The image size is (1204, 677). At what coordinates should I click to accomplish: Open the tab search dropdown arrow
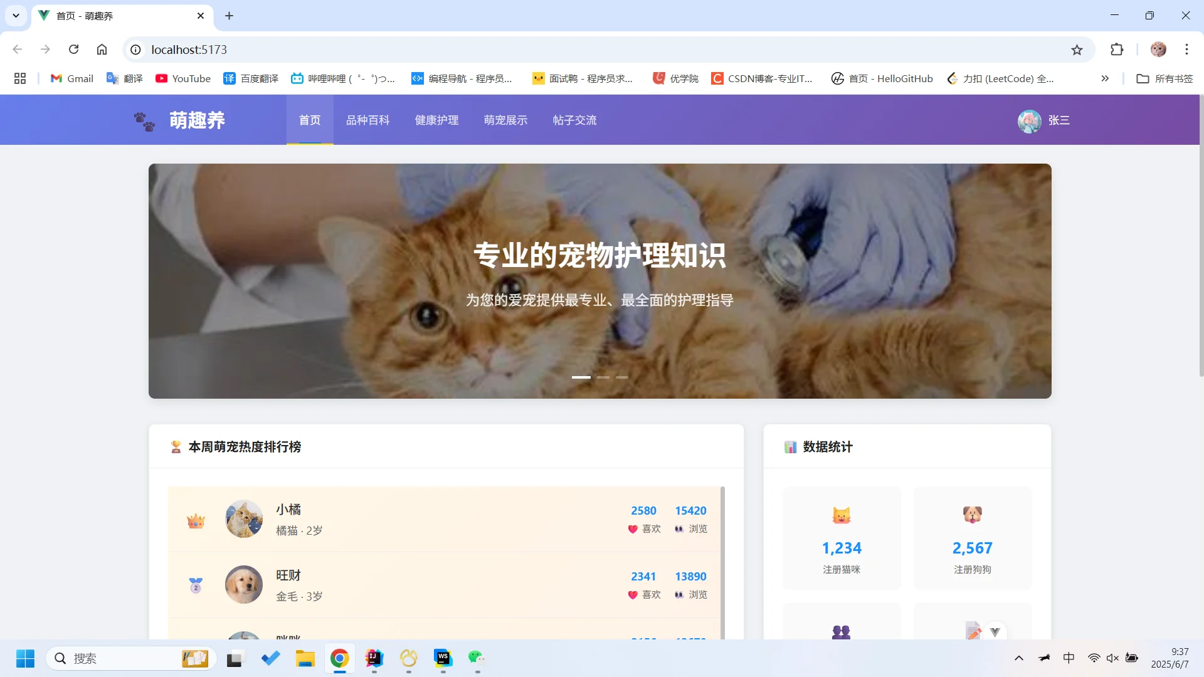click(16, 15)
